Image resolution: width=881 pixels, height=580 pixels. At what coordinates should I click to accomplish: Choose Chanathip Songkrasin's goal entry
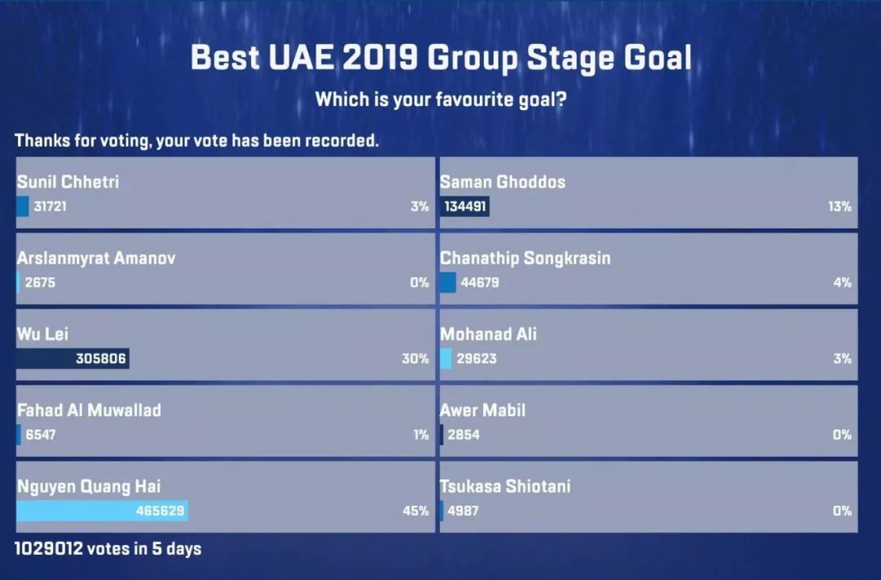pyautogui.click(x=649, y=268)
